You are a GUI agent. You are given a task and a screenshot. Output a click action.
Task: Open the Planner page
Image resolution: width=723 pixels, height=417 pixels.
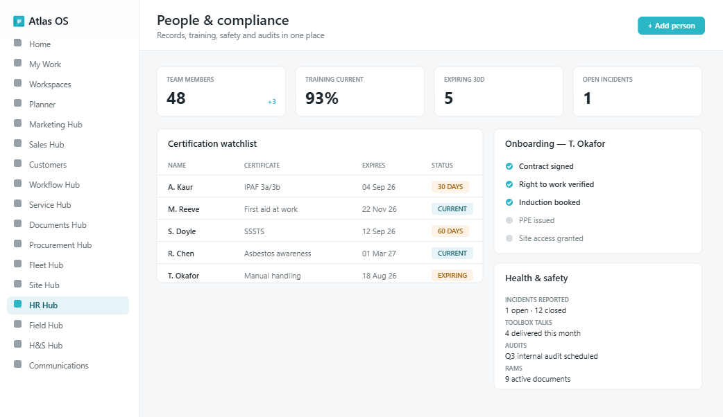[68, 105]
